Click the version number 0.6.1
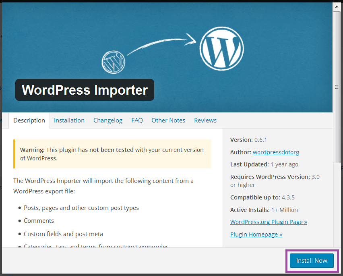The height and width of the screenshot is (276, 343). [x=260, y=140]
